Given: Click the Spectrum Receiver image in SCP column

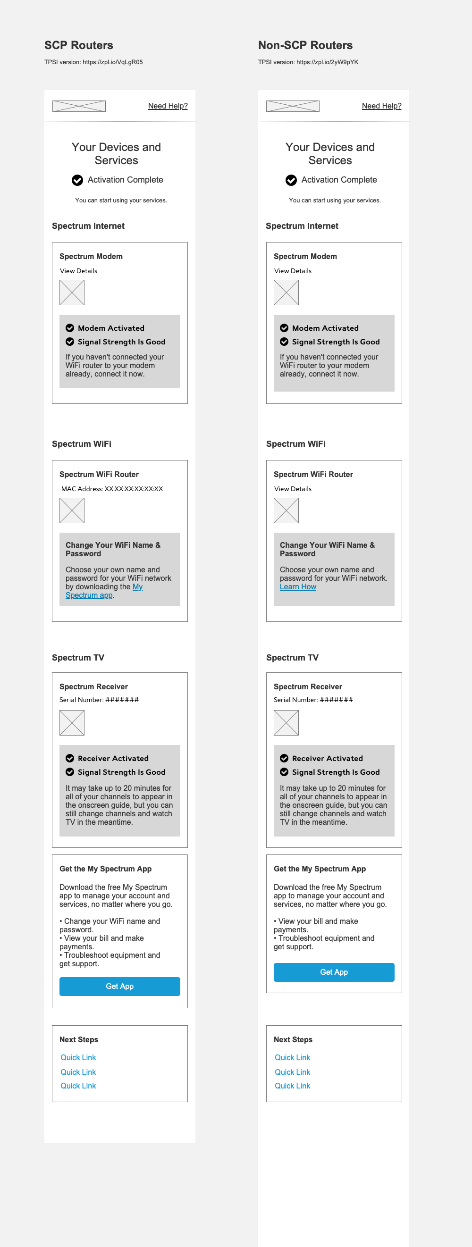Looking at the screenshot, I should 72,722.
